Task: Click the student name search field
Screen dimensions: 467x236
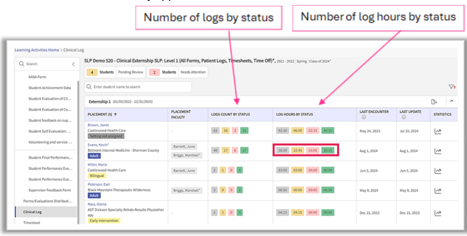Action: tap(138, 87)
